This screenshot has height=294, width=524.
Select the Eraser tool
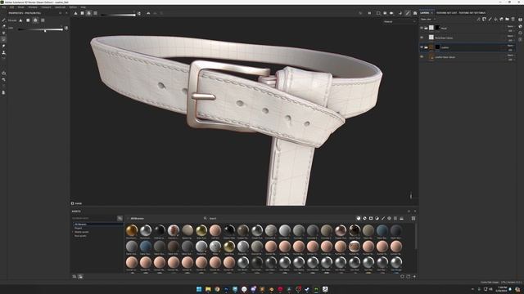tap(3, 26)
